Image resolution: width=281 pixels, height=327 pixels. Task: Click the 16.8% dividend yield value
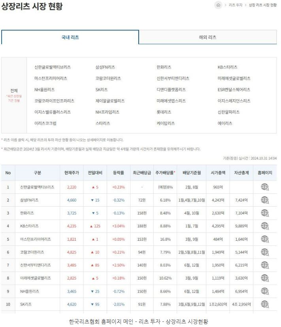[x=165, y=239]
